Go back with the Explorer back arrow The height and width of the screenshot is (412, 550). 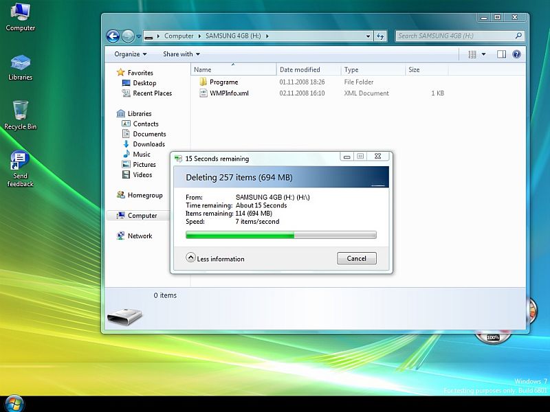pyautogui.click(x=113, y=36)
